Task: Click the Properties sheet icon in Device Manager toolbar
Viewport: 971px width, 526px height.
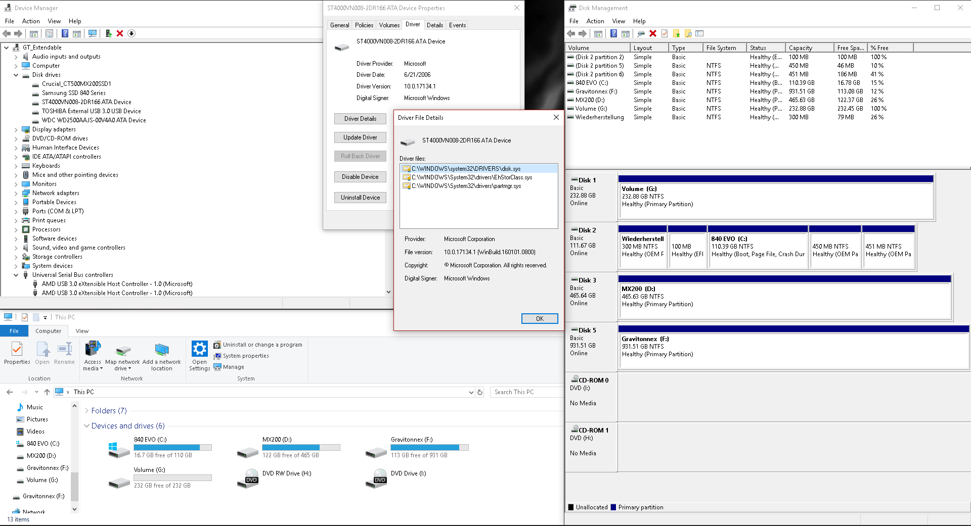Action: point(49,33)
